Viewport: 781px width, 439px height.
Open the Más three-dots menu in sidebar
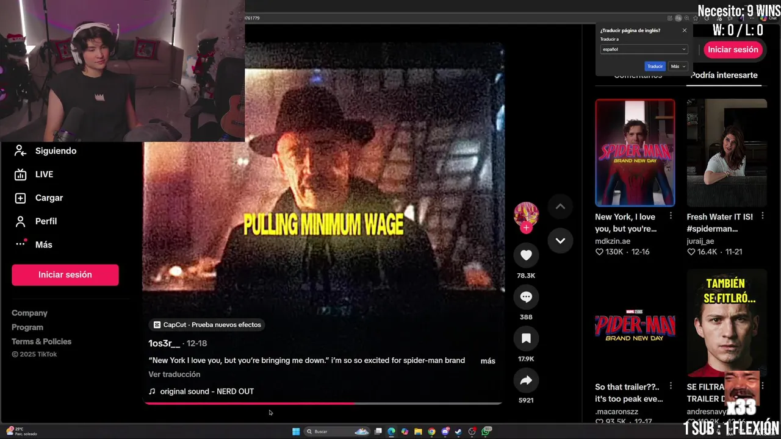20,244
